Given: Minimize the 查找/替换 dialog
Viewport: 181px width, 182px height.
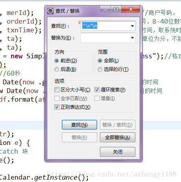Looking at the screenshot, I should pos(105,9).
